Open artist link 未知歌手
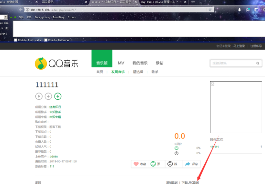 pyautogui.click(x=55, y=112)
